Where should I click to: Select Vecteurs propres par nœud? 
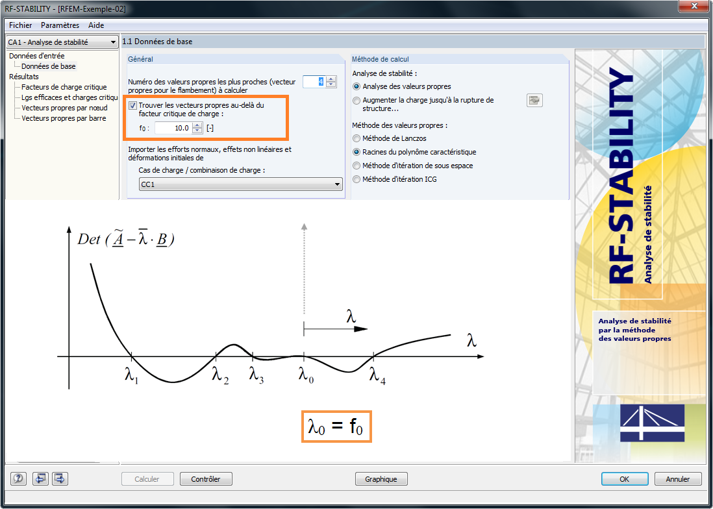pos(64,108)
